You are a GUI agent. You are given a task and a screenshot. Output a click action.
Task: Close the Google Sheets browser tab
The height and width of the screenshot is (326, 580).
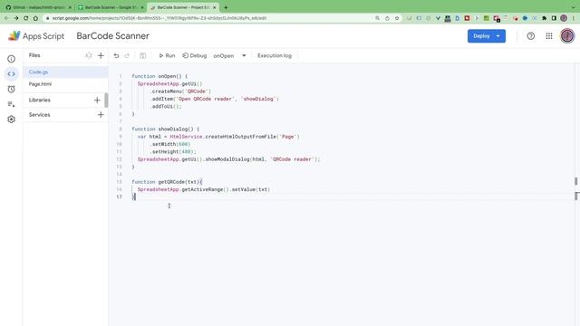pyautogui.click(x=142, y=7)
